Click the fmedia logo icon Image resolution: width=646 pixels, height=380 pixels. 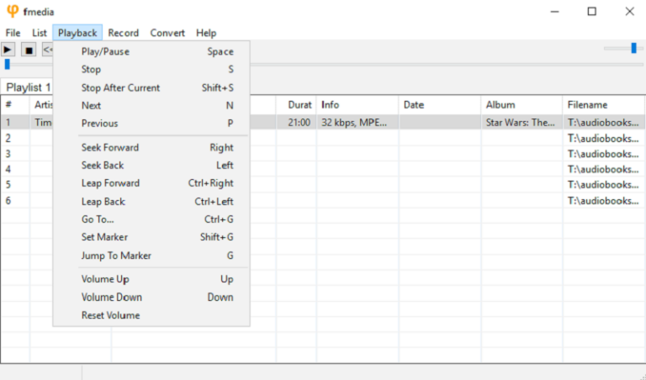(13, 11)
